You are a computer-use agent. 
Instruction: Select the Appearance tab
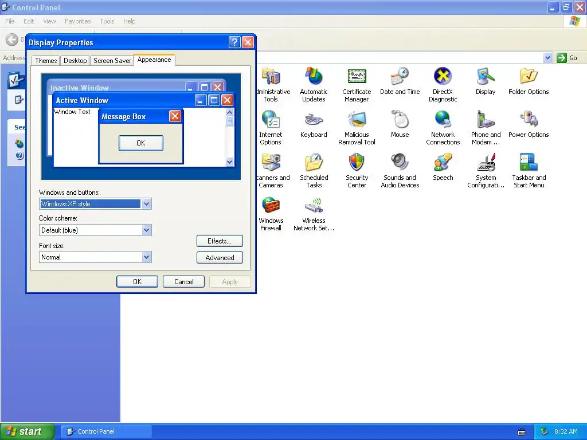(x=154, y=60)
